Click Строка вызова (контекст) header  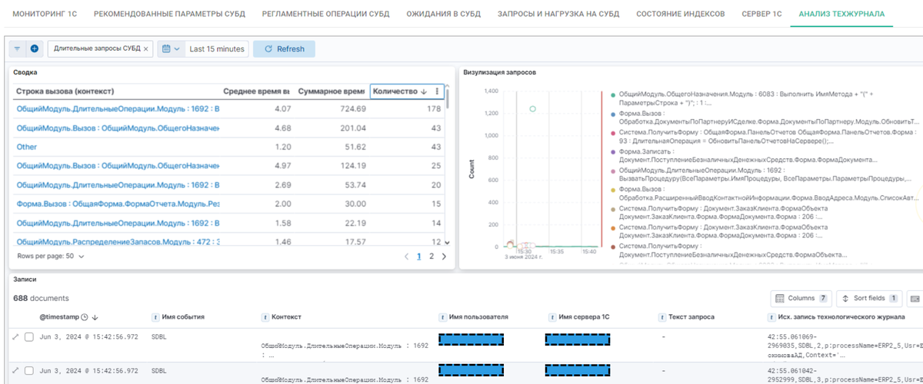[x=65, y=91]
